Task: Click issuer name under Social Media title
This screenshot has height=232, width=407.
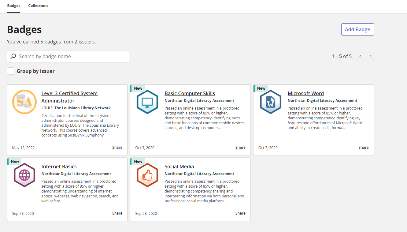Action: (199, 174)
